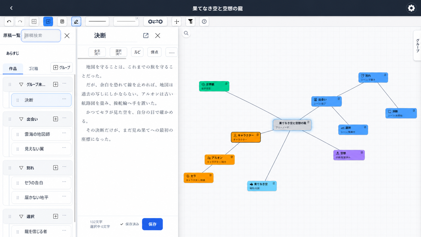The image size is (421, 237).
Task: Select the アルオン character node
Action: pos(220,160)
